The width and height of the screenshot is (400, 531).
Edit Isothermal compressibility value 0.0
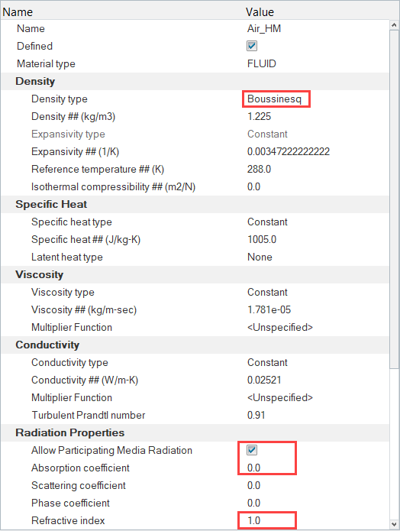(253, 186)
